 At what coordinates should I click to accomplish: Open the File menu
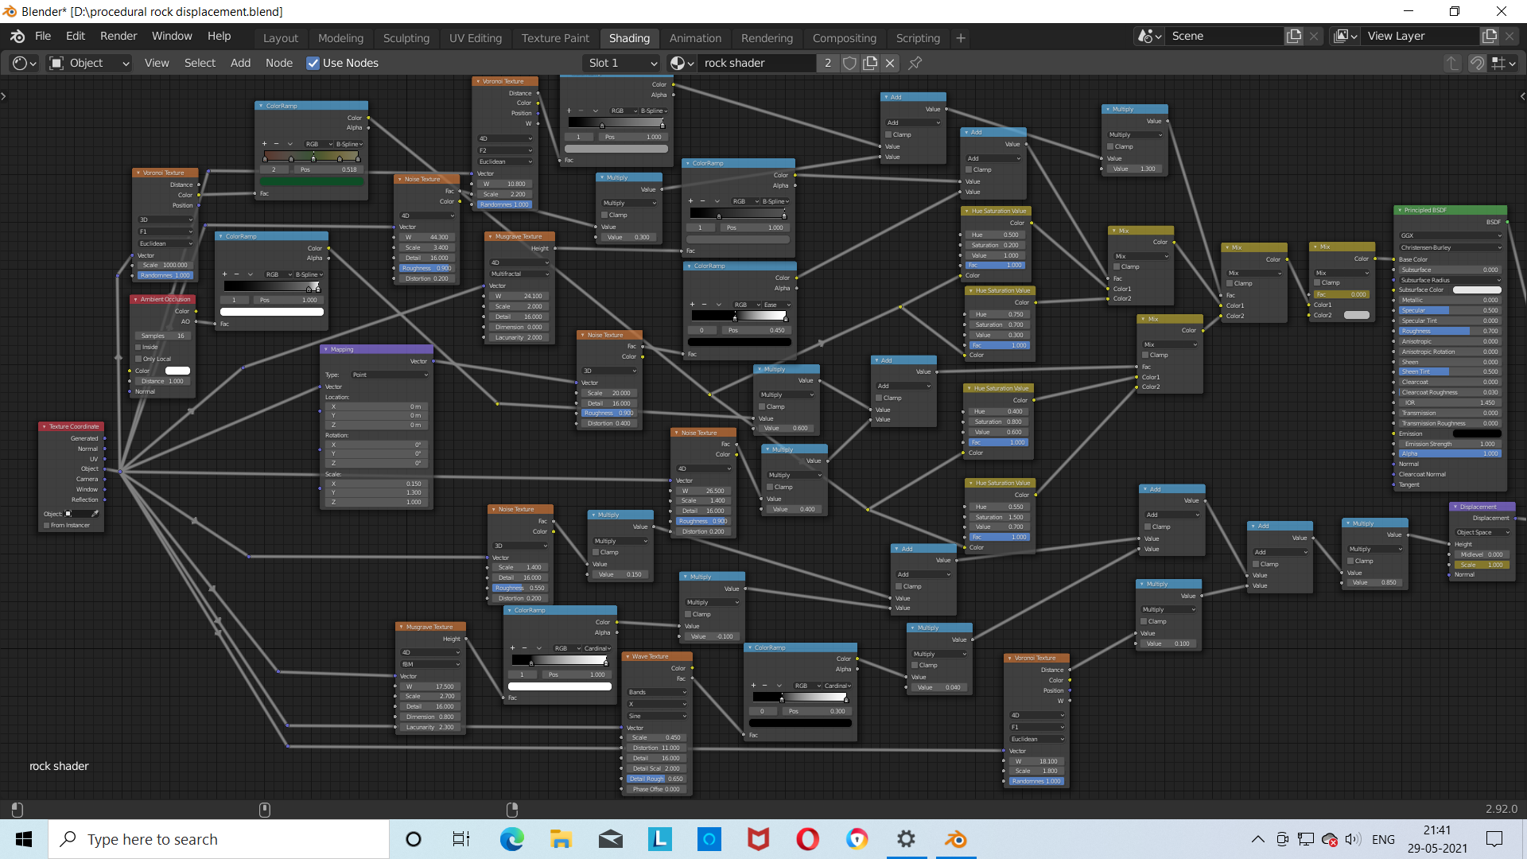pyautogui.click(x=43, y=36)
